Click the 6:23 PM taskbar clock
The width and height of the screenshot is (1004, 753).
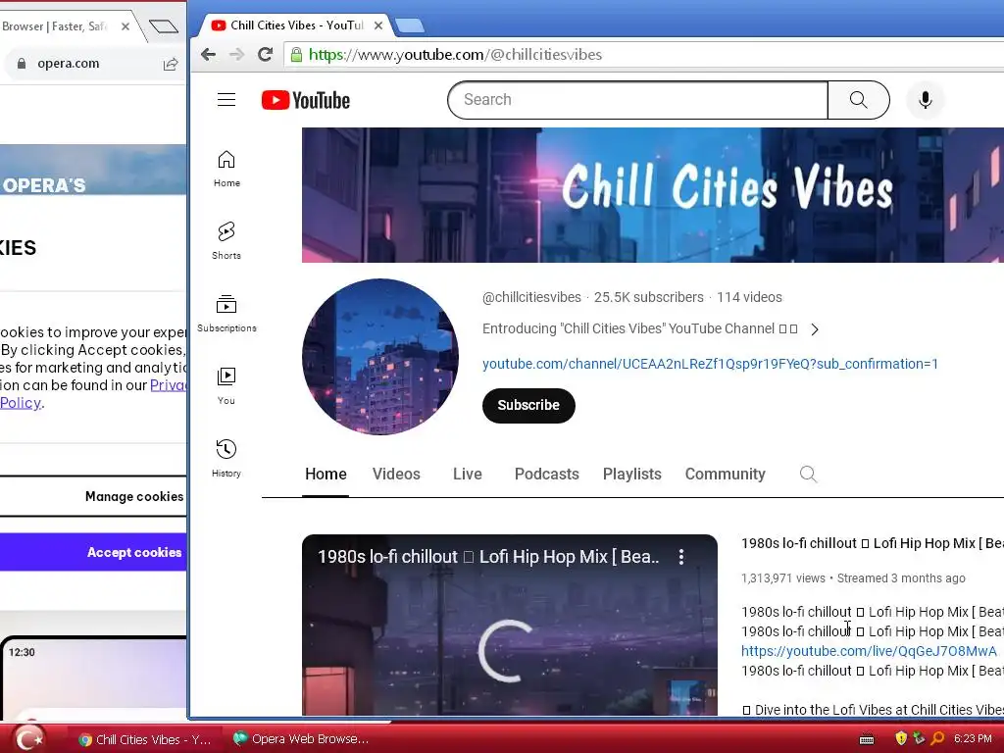[x=973, y=739]
